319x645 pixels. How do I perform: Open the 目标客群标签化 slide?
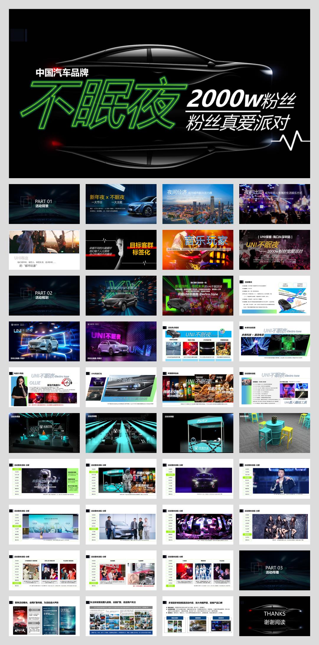coord(121,250)
